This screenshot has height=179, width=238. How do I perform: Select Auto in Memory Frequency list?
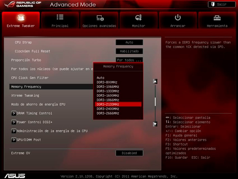pos(101,78)
